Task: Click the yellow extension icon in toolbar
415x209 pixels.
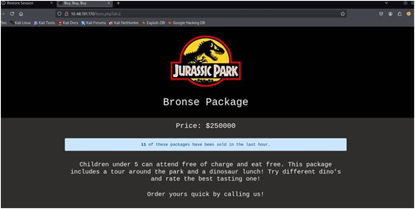Action: pyautogui.click(x=409, y=14)
